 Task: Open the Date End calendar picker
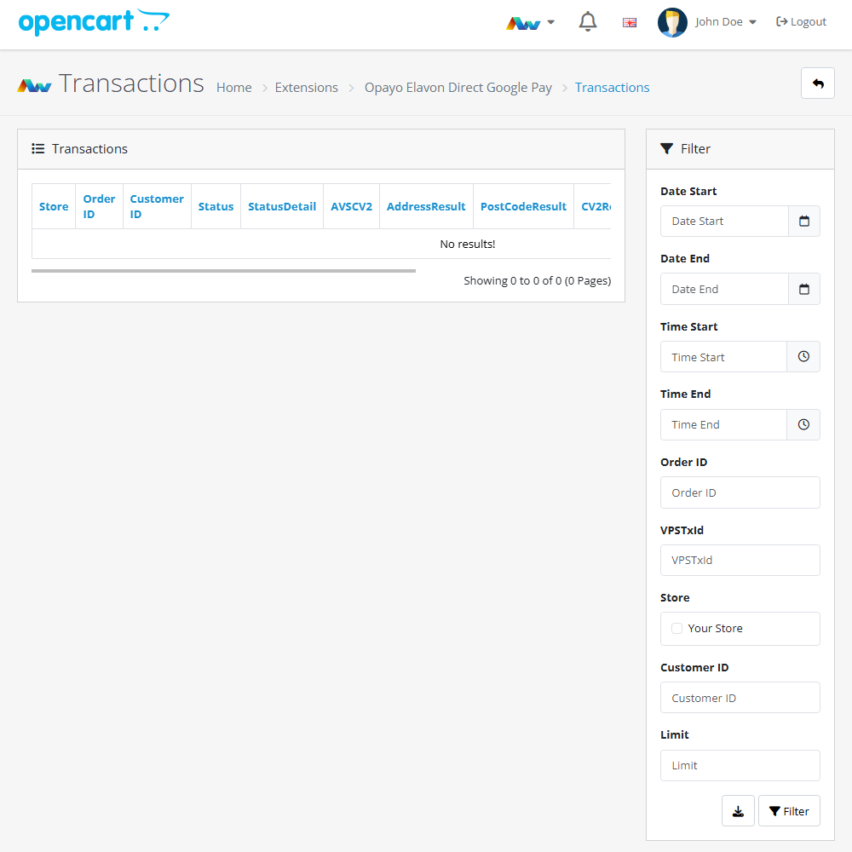(803, 290)
